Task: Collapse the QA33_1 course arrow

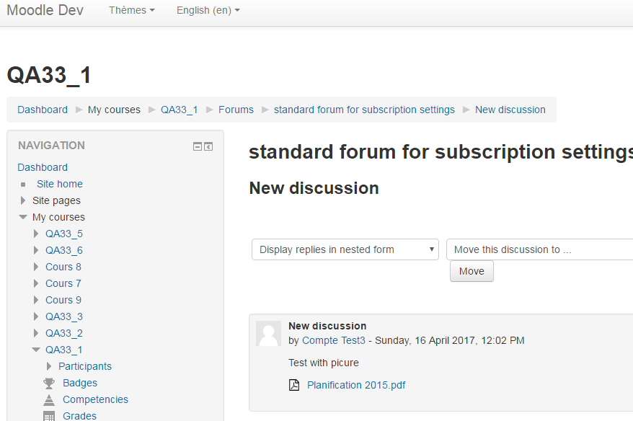Action: point(36,350)
